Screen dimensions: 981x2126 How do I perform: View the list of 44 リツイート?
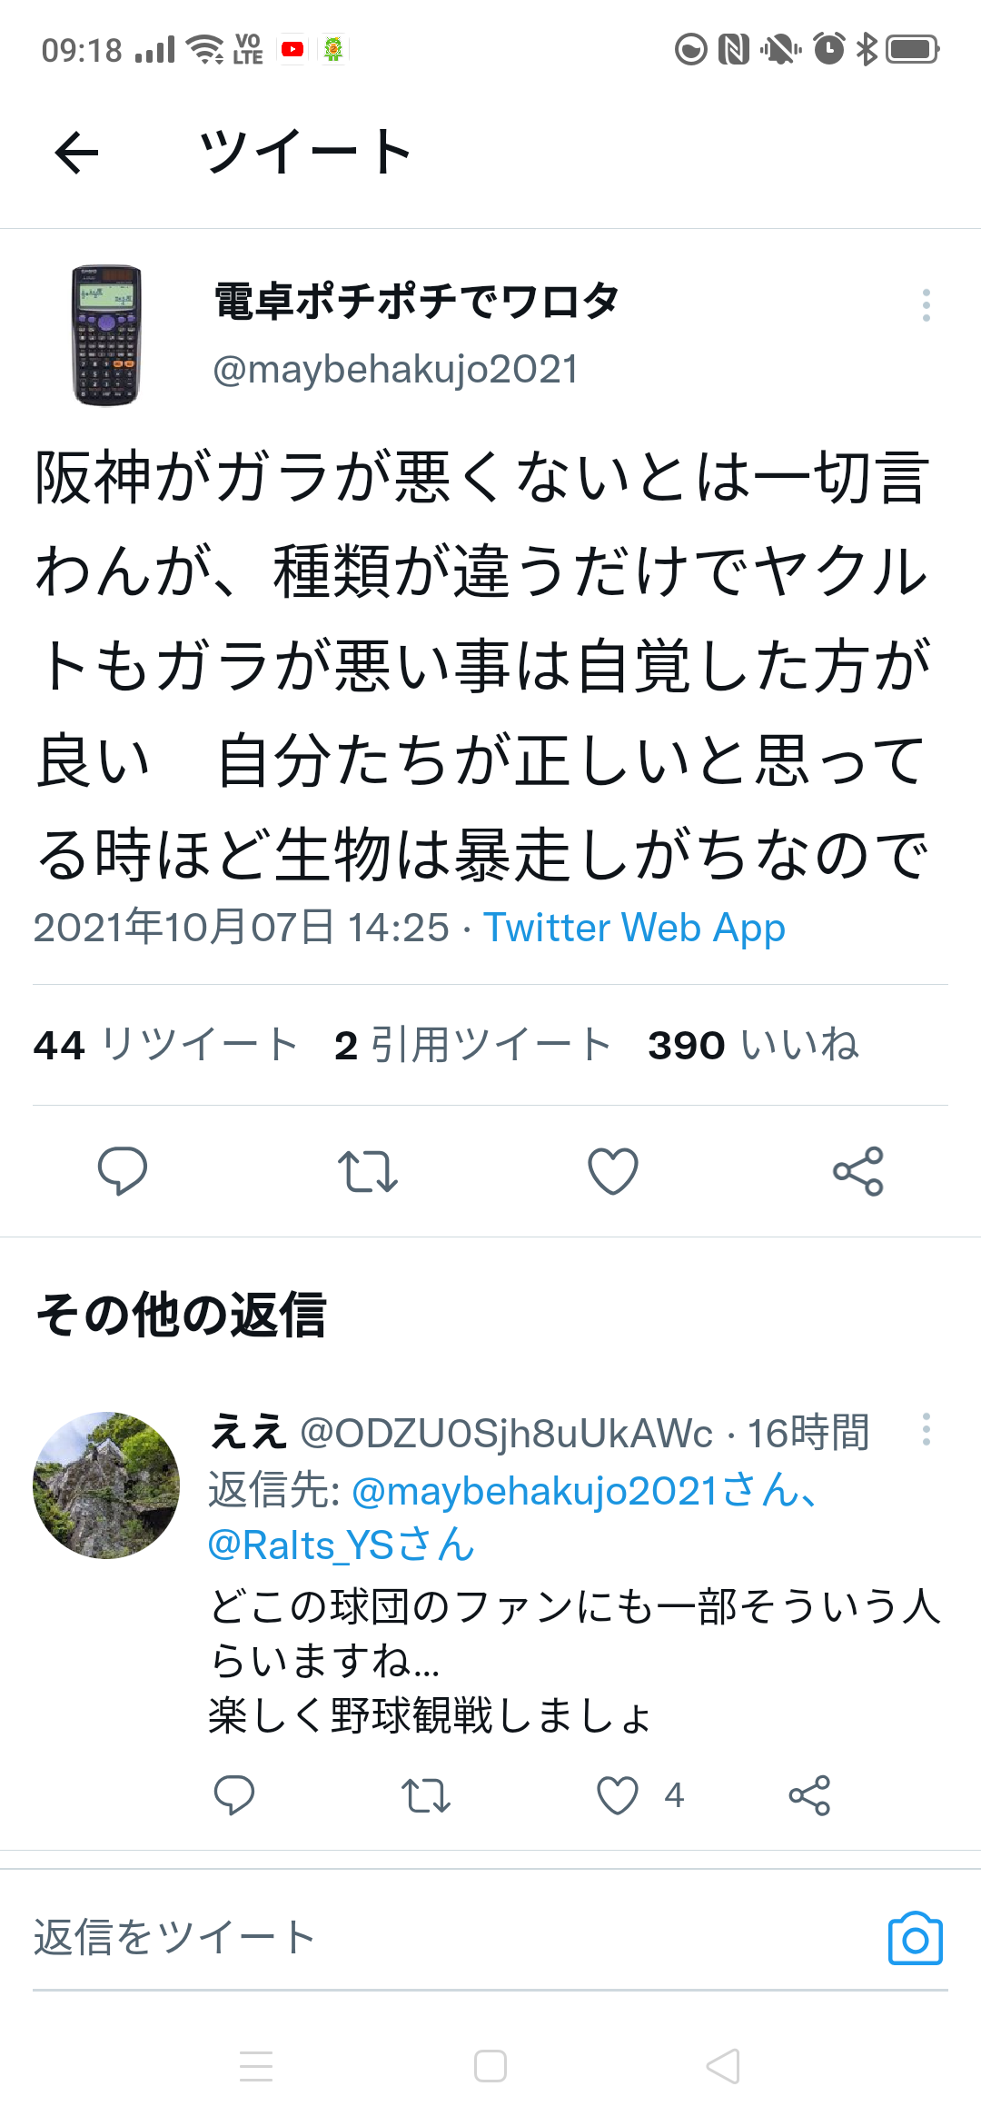[166, 1045]
